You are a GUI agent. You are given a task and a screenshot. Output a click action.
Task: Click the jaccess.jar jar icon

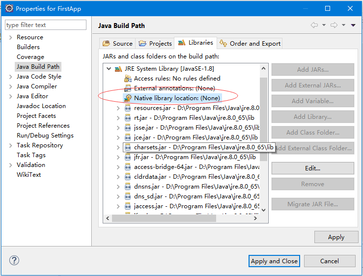128,206
